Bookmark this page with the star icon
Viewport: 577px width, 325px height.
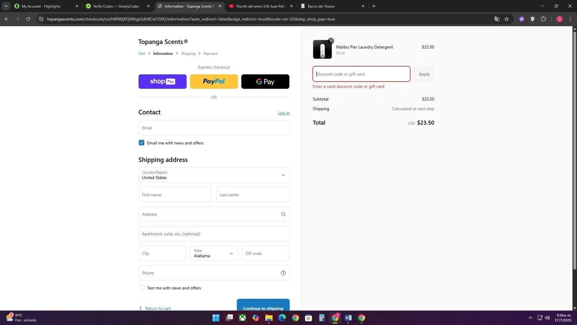click(x=507, y=19)
